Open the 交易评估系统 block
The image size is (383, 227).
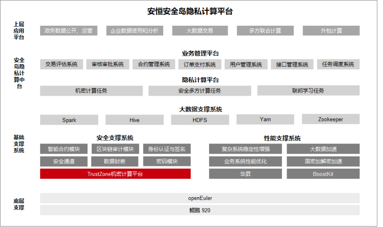point(62,64)
